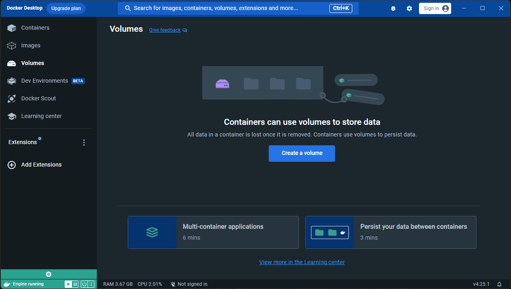Click the Kubernetes status icon
Viewport: 511px width, 289px height.
pyautogui.click(x=49, y=274)
